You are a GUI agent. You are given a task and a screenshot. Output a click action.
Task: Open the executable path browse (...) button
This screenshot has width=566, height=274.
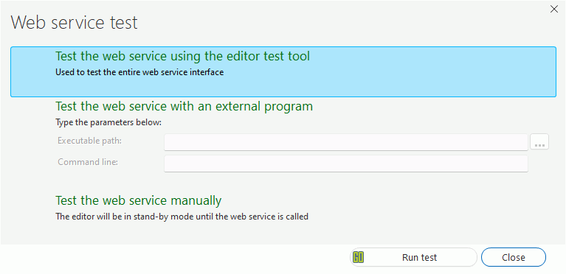pos(539,141)
